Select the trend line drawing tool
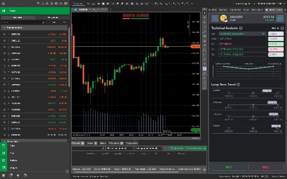This screenshot has height=179, width=287. 204,32
